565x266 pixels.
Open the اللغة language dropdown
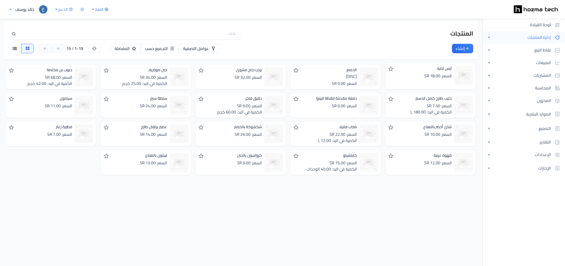(x=100, y=9)
